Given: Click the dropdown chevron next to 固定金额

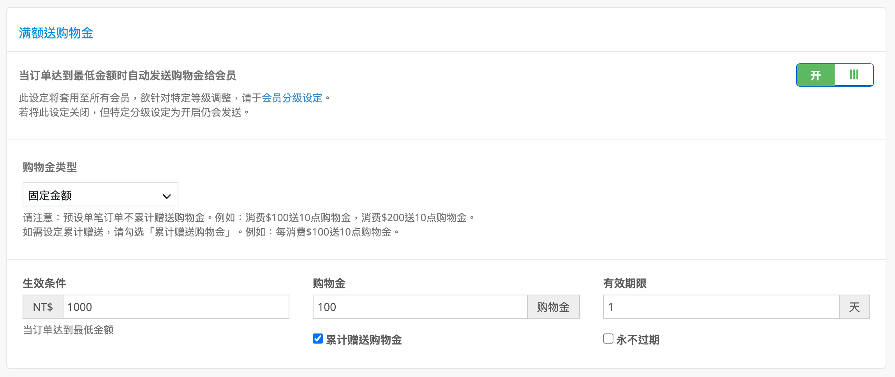Looking at the screenshot, I should pyautogui.click(x=167, y=196).
